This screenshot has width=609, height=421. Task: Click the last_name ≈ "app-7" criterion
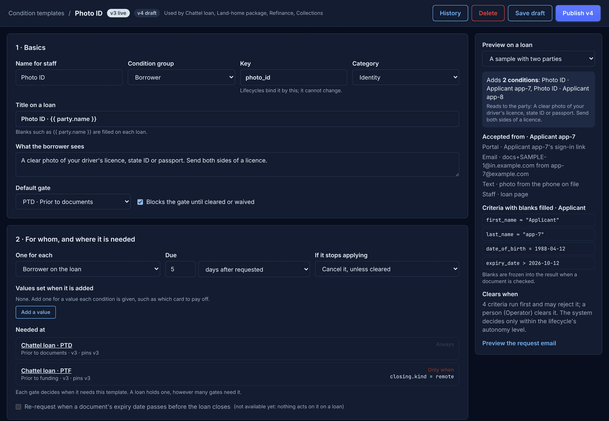pos(538,234)
